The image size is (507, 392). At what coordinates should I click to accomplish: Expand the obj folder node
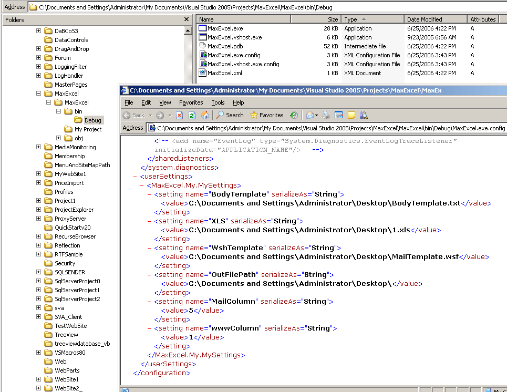click(58, 138)
